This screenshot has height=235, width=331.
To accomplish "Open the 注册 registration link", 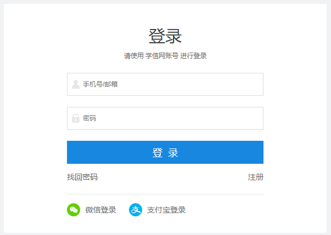I will (255, 177).
